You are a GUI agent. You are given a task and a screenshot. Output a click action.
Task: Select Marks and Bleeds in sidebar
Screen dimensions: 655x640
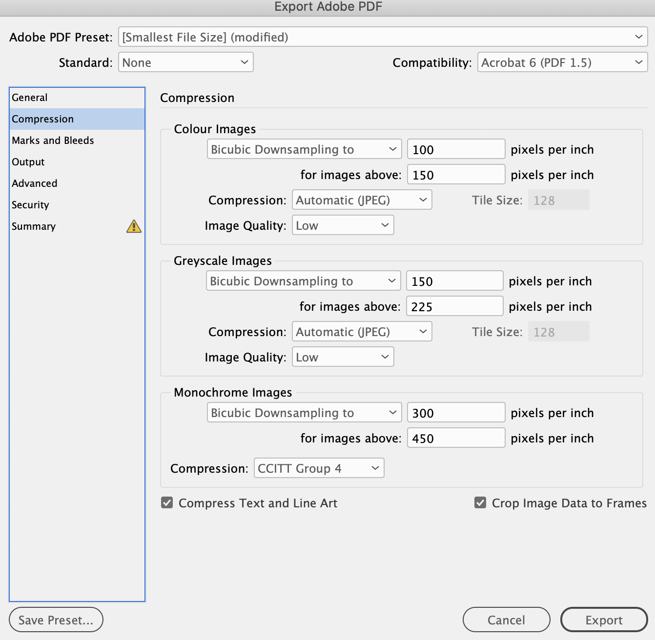(x=53, y=140)
